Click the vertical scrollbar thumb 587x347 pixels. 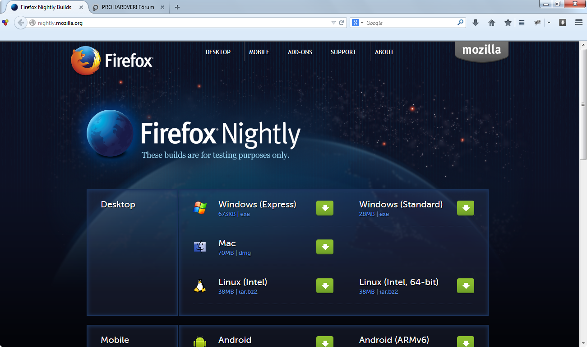click(583, 104)
